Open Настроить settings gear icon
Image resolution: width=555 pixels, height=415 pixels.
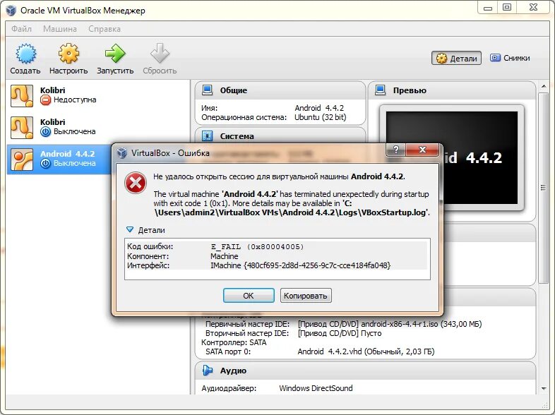click(x=68, y=54)
